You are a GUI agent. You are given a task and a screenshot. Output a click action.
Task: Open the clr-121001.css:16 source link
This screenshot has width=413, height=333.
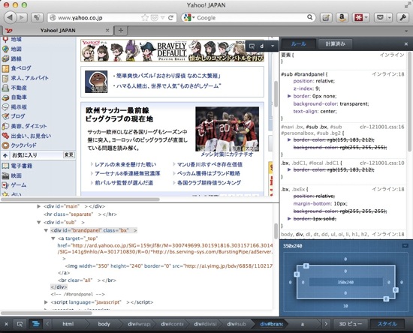(382, 127)
